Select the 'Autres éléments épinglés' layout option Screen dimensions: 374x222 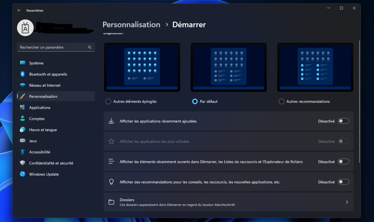pyautogui.click(x=108, y=101)
